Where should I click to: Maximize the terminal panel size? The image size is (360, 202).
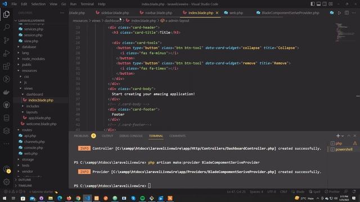tap(349, 136)
